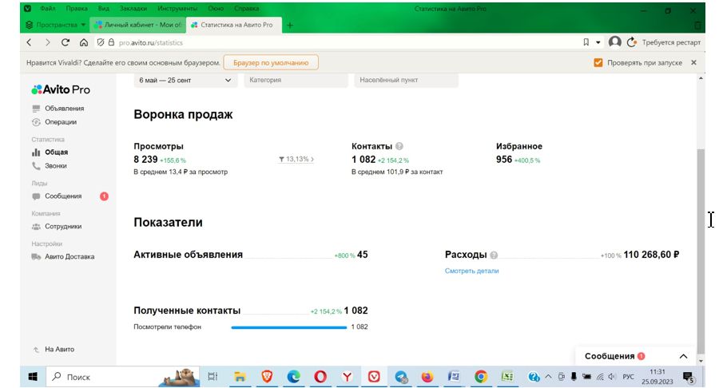Screen dimensions: 719x388
Task: Return via the На Авито link
Action: 59,349
